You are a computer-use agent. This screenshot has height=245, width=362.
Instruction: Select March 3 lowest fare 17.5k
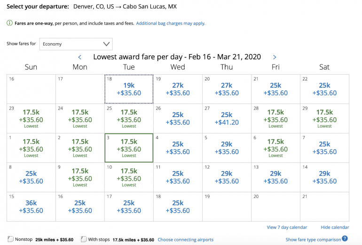[x=129, y=148]
